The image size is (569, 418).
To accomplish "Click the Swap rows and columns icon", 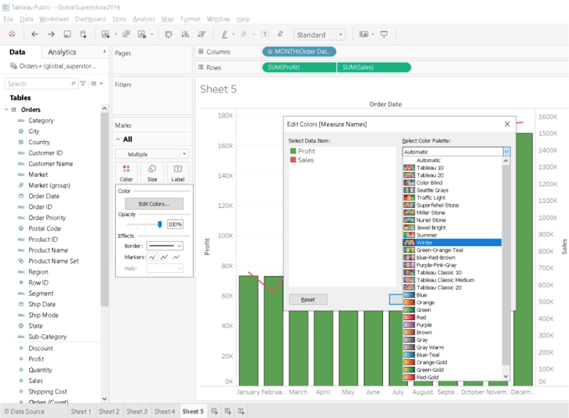I will pos(169,34).
